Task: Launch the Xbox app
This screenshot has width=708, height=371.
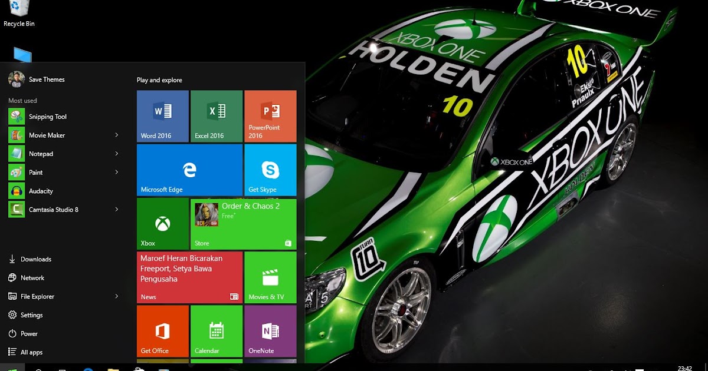Action: pyautogui.click(x=162, y=224)
